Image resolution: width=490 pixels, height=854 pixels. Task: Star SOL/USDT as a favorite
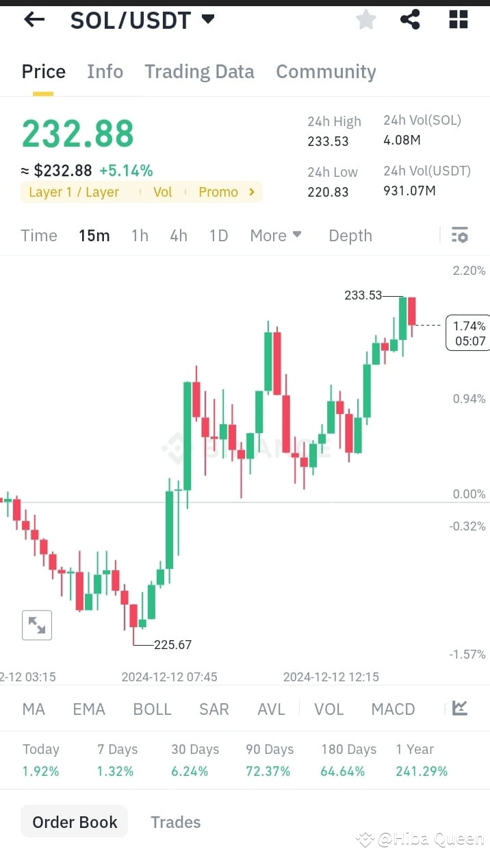coord(365,19)
